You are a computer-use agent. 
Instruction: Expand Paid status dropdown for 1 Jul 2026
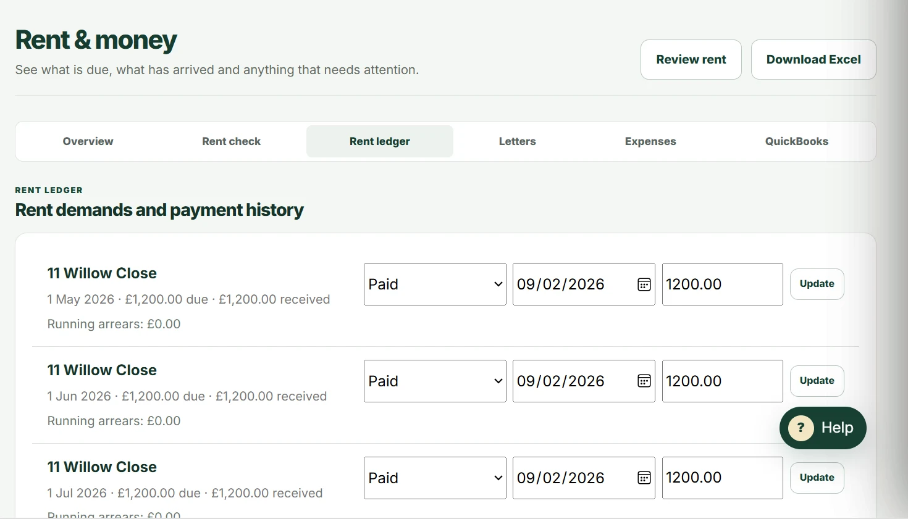click(x=435, y=478)
